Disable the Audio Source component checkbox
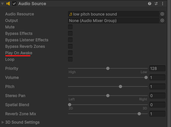 [14, 4]
